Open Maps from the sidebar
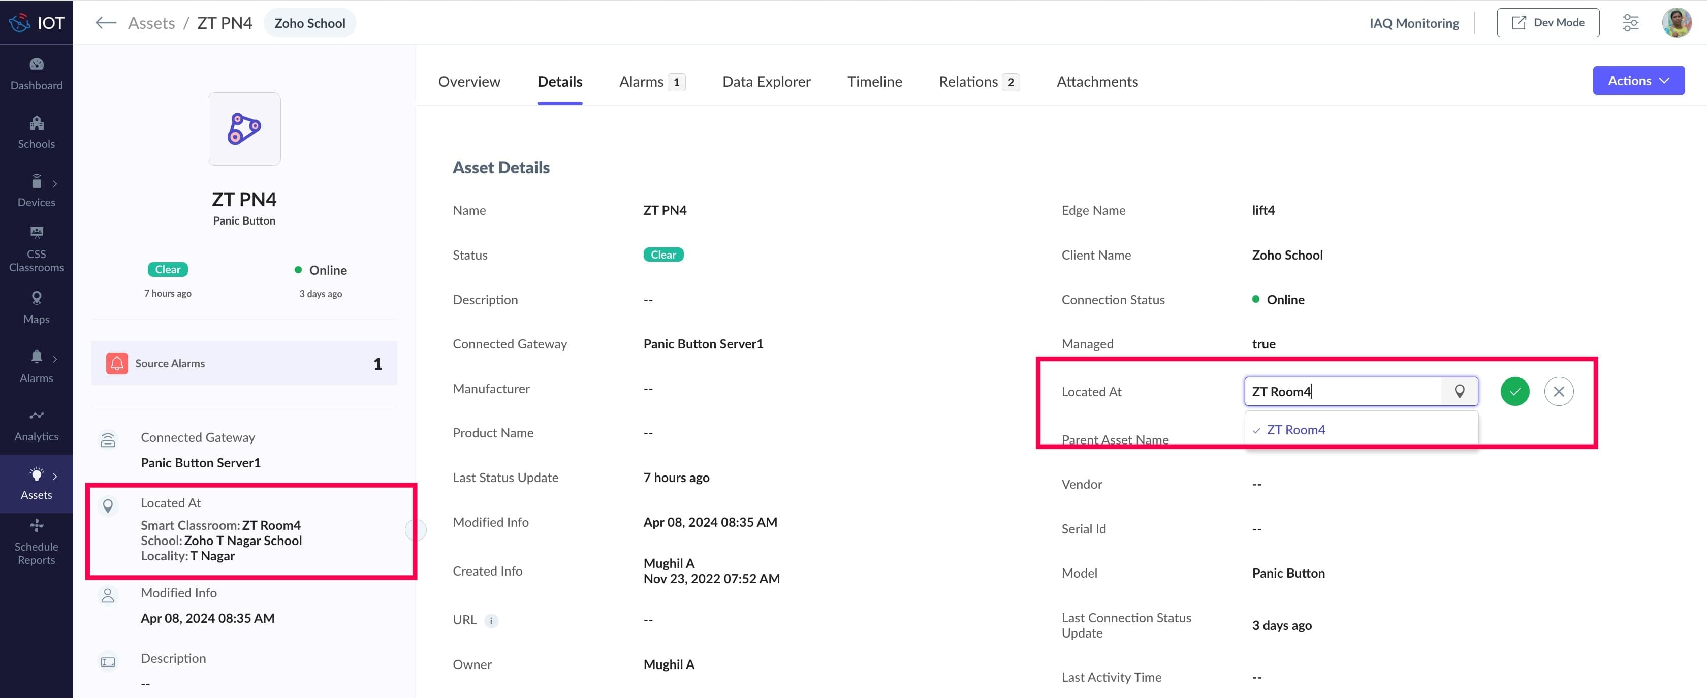 point(37,307)
